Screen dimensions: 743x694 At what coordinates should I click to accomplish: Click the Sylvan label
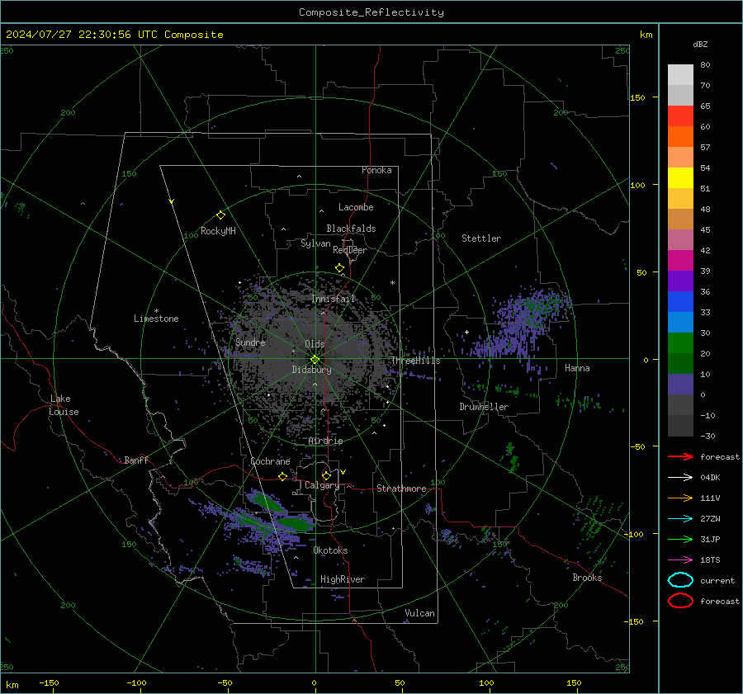(315, 243)
